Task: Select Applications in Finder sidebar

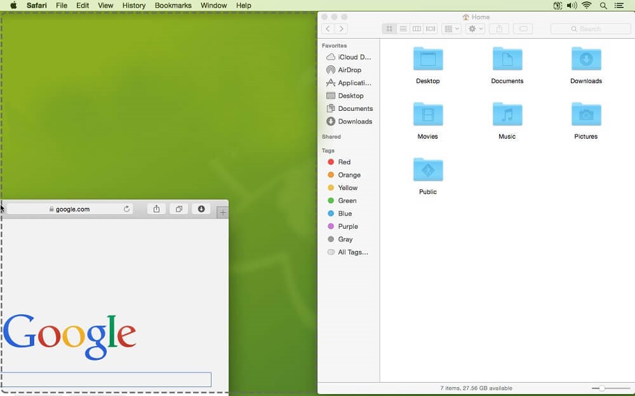Action: 349,83
